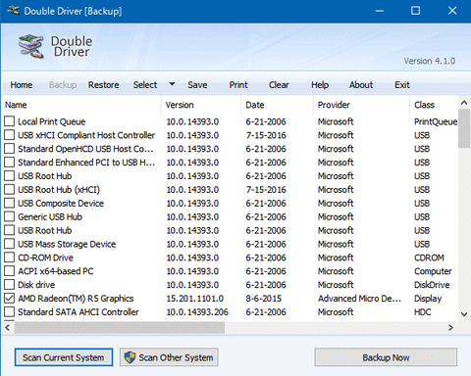Check the Generic USB Hub checkbox
471x376 pixels.
point(9,216)
